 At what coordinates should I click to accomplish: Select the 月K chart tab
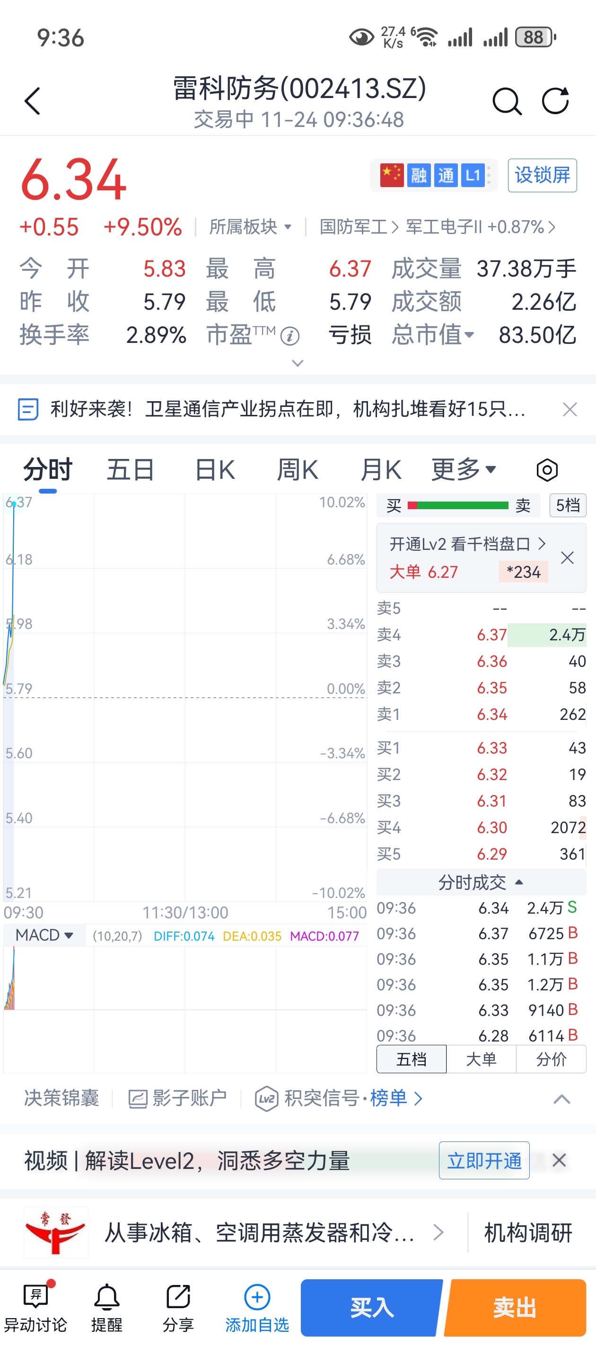381,469
